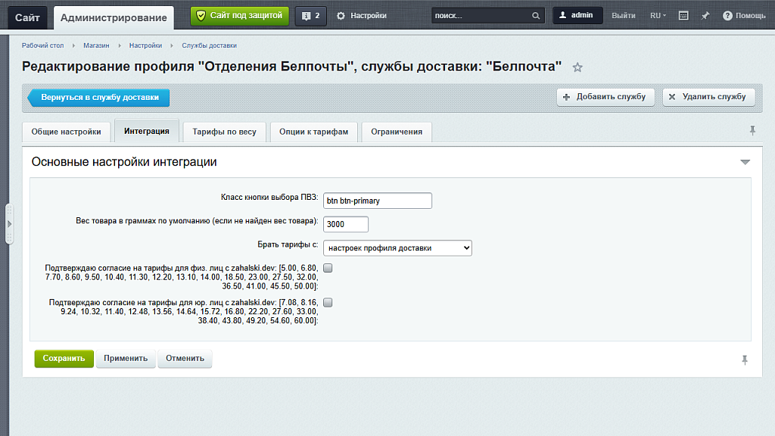Enable consent checkbox for individual tariffs
Screen dimensions: 775x436
tap(328, 268)
